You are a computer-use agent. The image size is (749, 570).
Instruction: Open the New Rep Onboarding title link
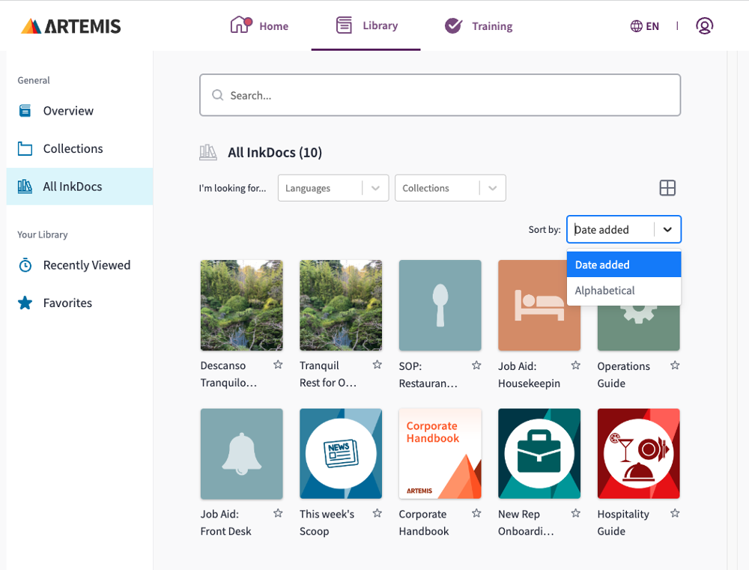526,523
